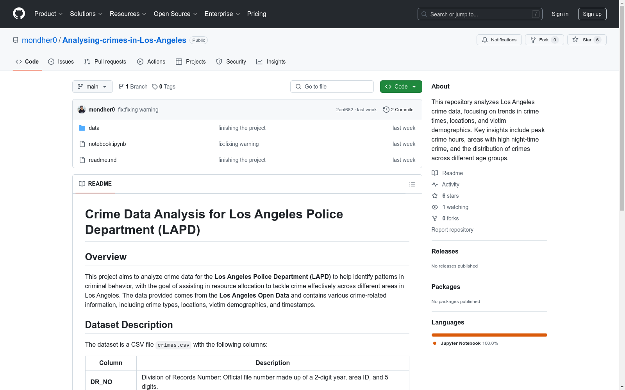The image size is (625, 390).
Task: Click the tag icon next to 0 Tags
Action: click(155, 87)
